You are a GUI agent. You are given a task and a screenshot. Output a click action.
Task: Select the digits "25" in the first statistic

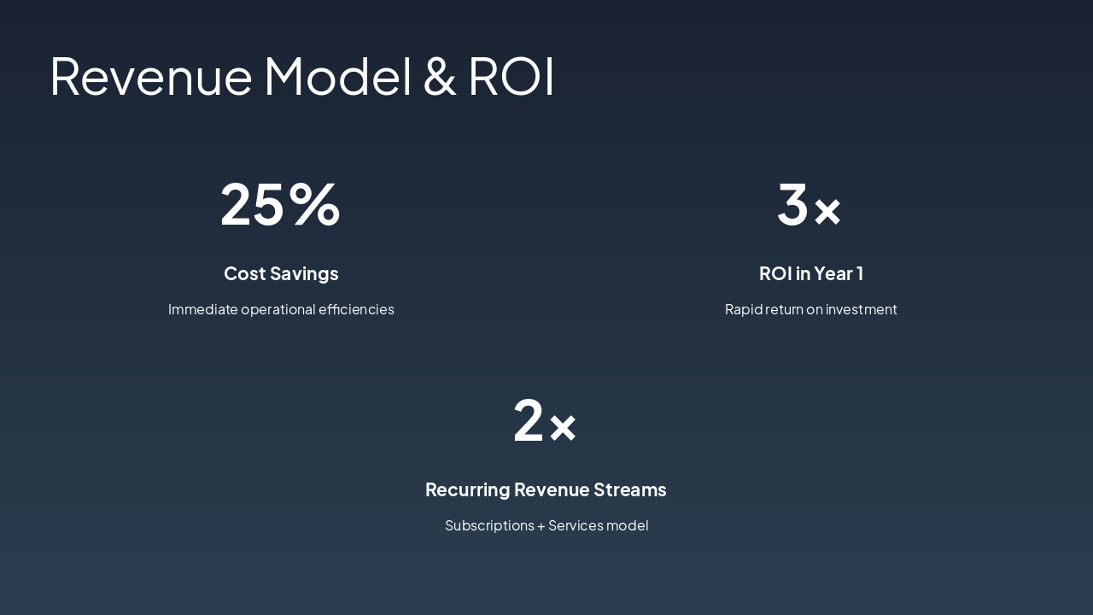[252, 205]
